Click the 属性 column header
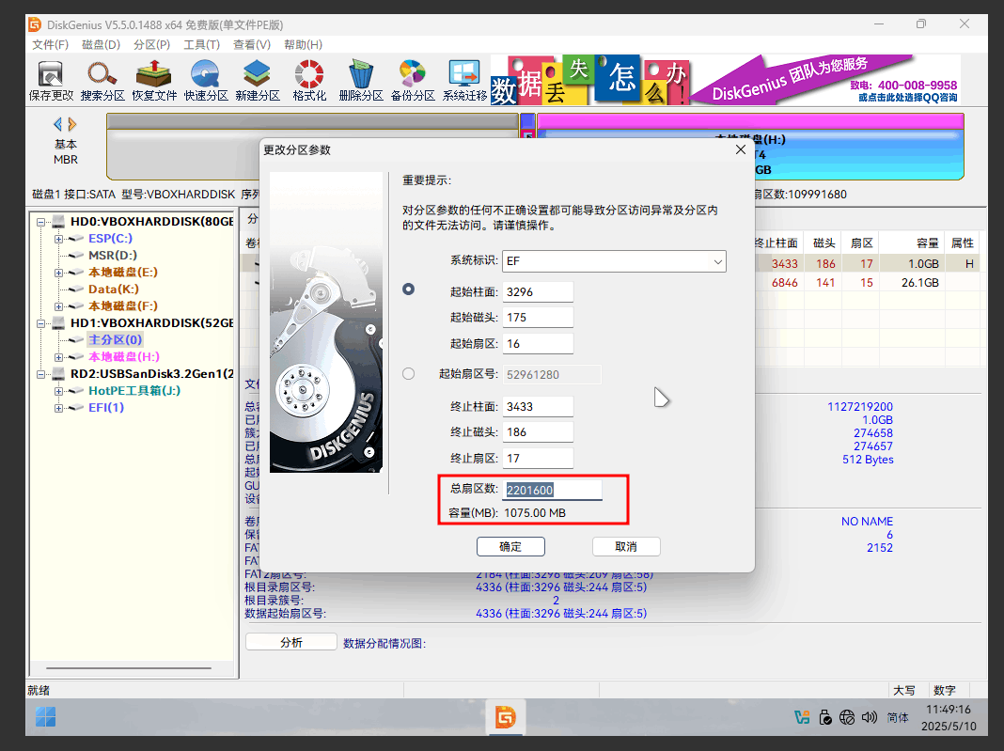 click(x=962, y=243)
